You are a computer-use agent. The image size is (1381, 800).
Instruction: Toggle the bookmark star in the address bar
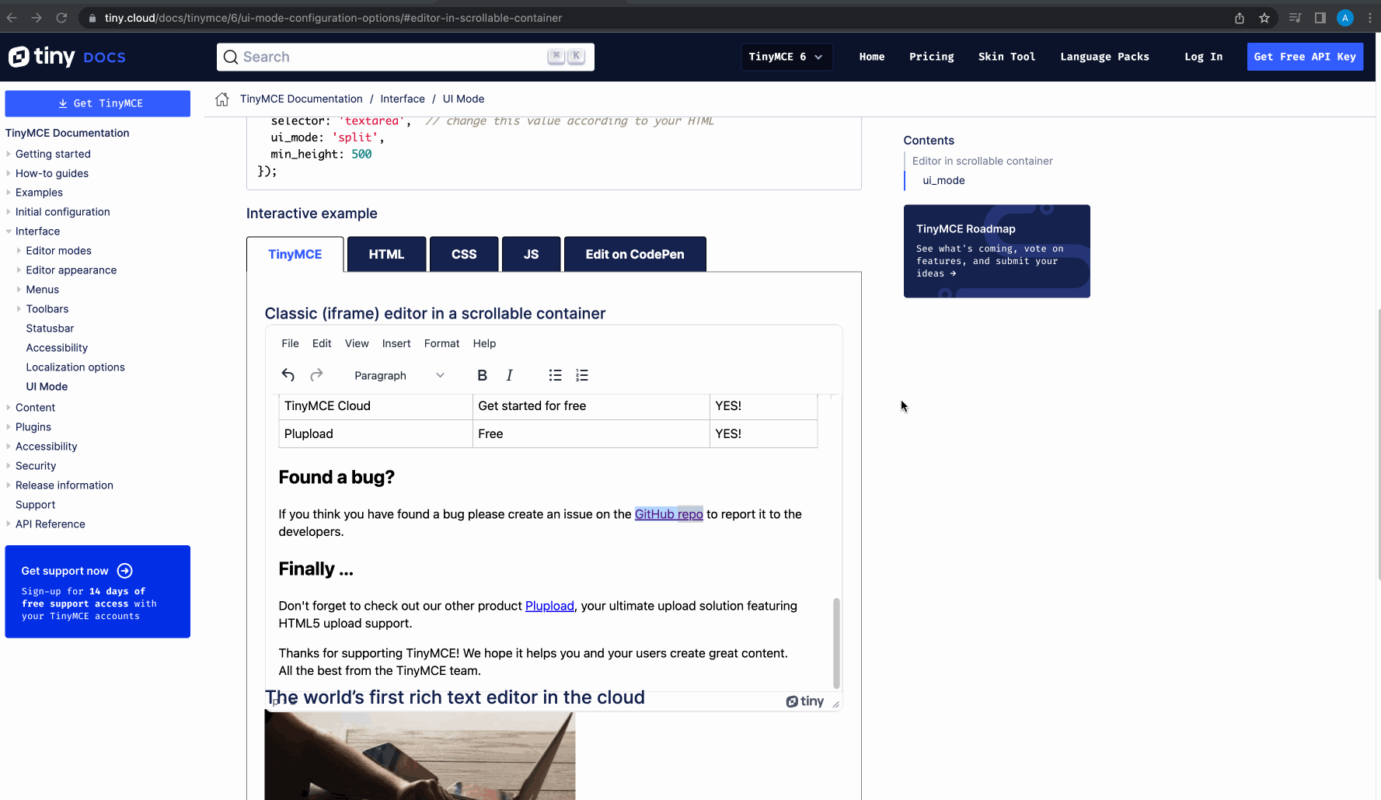pos(1264,17)
